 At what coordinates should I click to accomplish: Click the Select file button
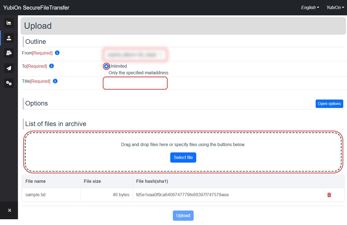click(183, 158)
